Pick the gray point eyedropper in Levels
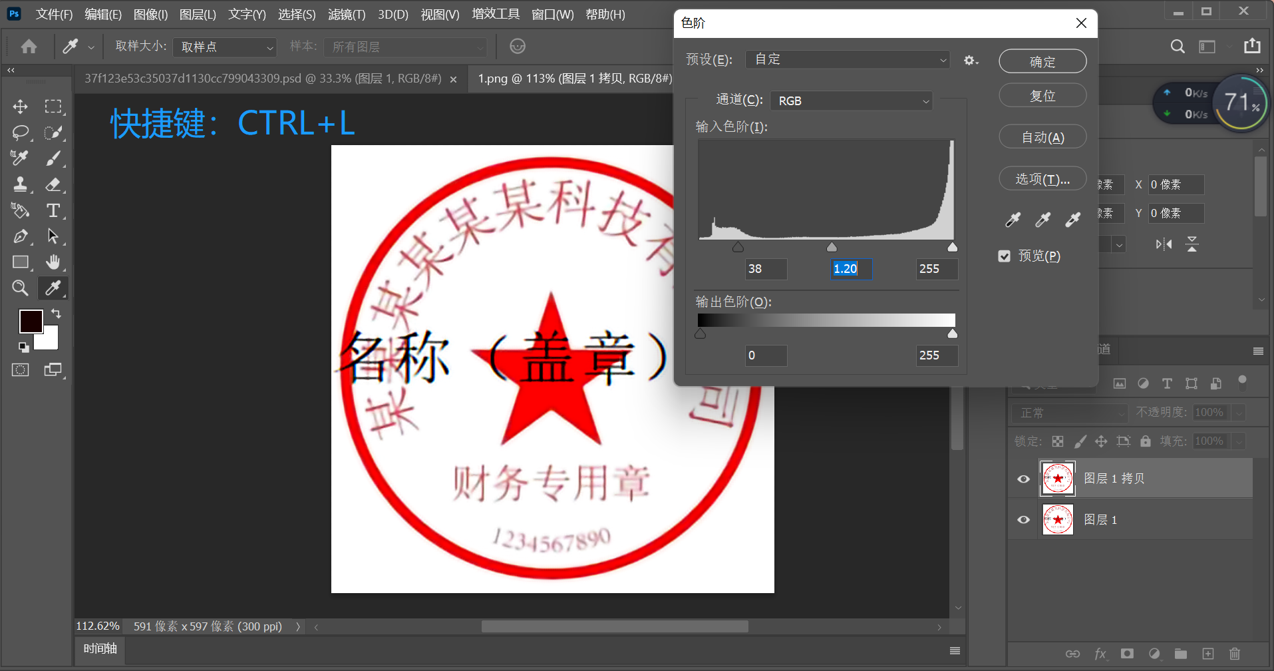This screenshot has height=671, width=1274. (1042, 220)
